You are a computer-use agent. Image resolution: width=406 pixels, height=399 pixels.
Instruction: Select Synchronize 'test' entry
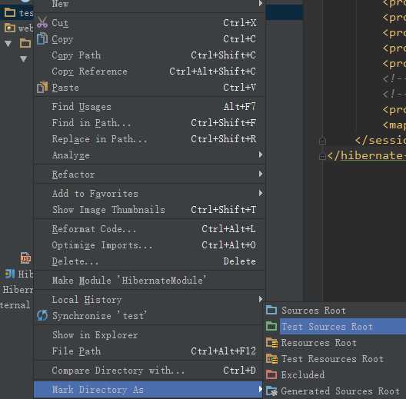click(149, 315)
